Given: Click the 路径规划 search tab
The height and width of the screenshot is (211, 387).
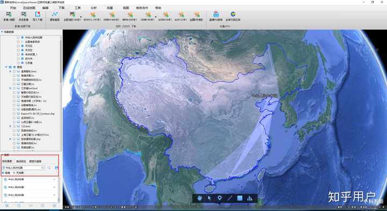Looking at the screenshot, I should click(21, 161).
